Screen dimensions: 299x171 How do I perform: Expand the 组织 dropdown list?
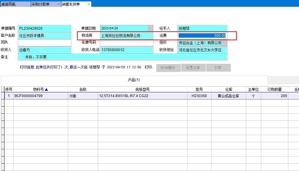tap(224, 43)
